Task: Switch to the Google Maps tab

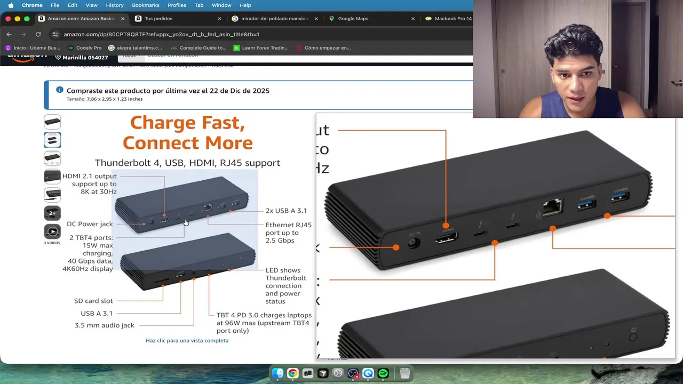Action: [371, 19]
